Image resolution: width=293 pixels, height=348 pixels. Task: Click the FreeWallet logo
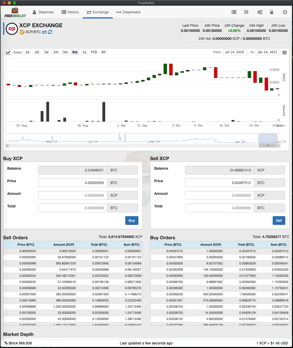pos(15,12)
